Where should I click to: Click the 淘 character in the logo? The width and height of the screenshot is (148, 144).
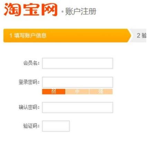pyautogui.click(x=12, y=9)
